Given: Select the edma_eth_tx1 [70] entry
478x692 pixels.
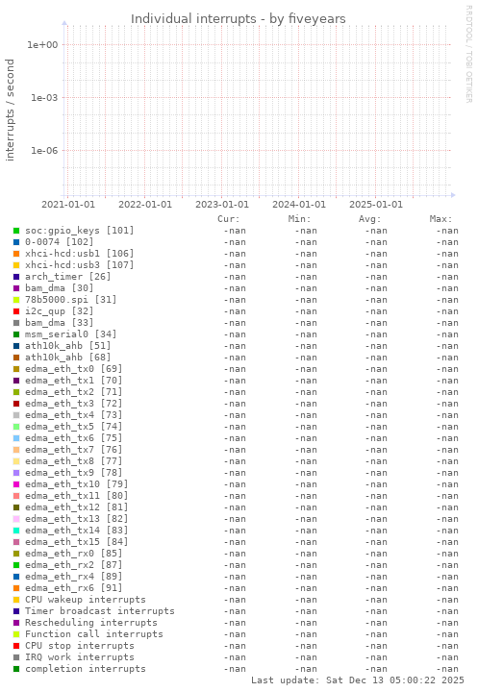Looking at the screenshot, I should 73,380.
